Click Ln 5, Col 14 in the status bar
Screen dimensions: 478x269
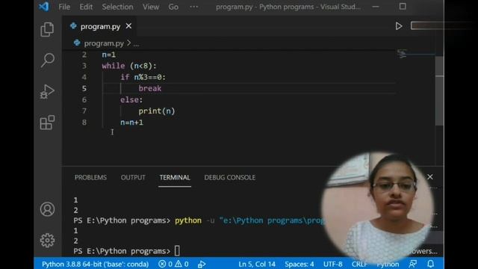[257, 264]
